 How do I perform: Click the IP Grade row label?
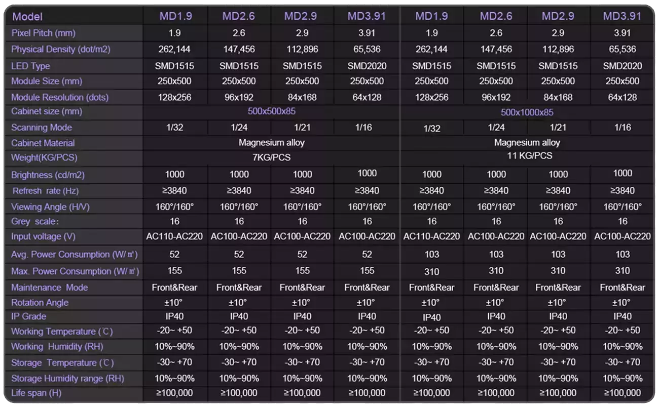tap(28, 316)
